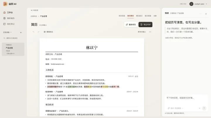
Task: Start a new mentor chat with plus icon
Action: tap(206, 14)
